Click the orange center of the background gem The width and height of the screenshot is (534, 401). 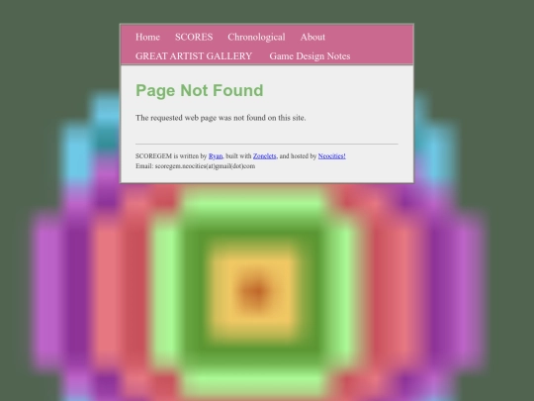click(x=255, y=291)
